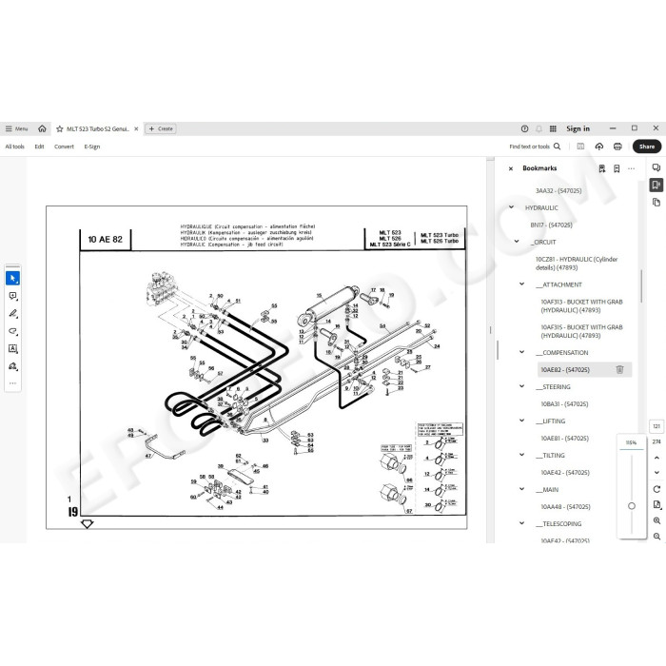The image size is (666, 666).
Task: Collapse the __STEERING bookmark group
Action: pos(522,386)
